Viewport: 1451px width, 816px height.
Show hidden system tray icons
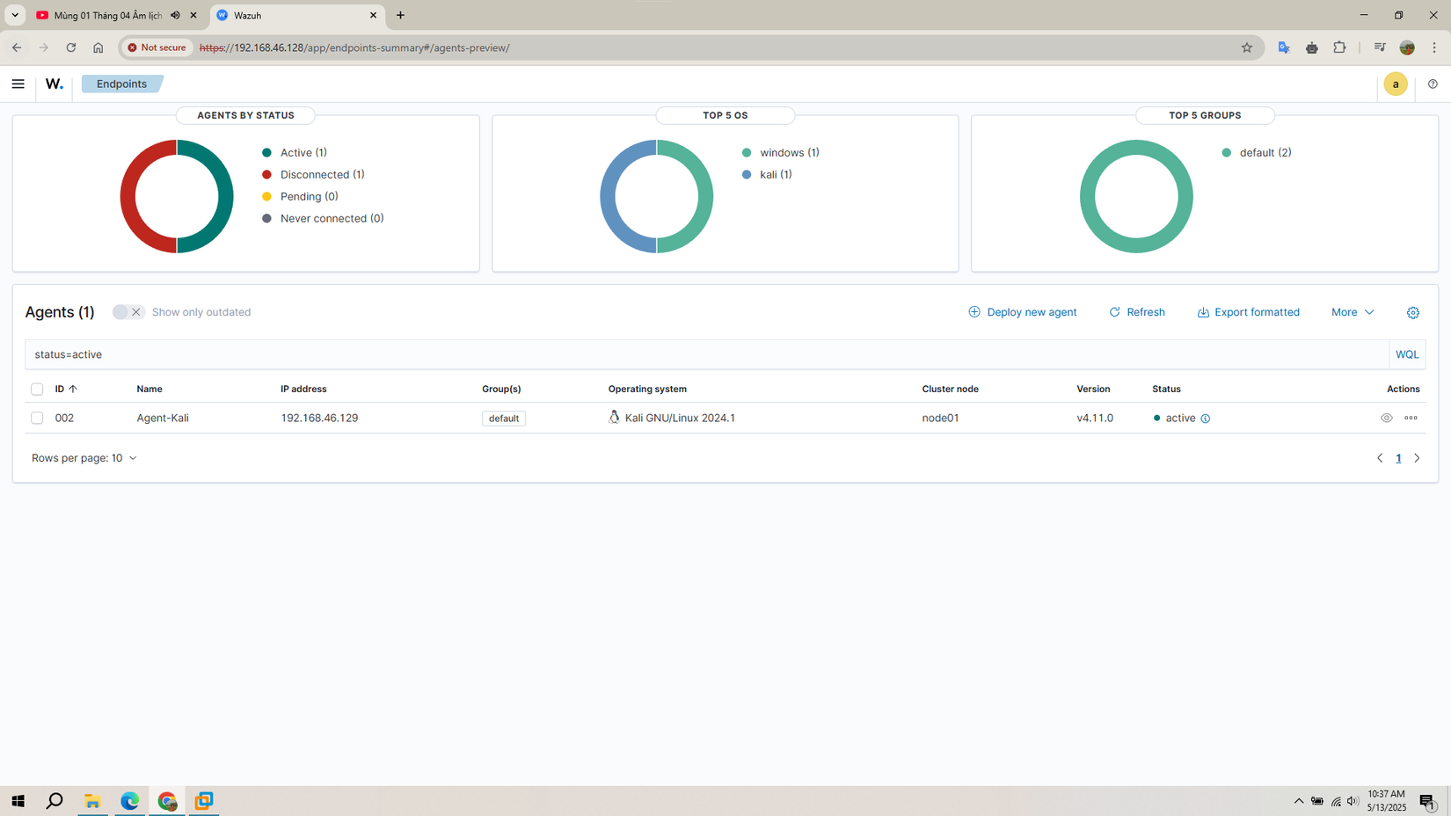click(1299, 801)
